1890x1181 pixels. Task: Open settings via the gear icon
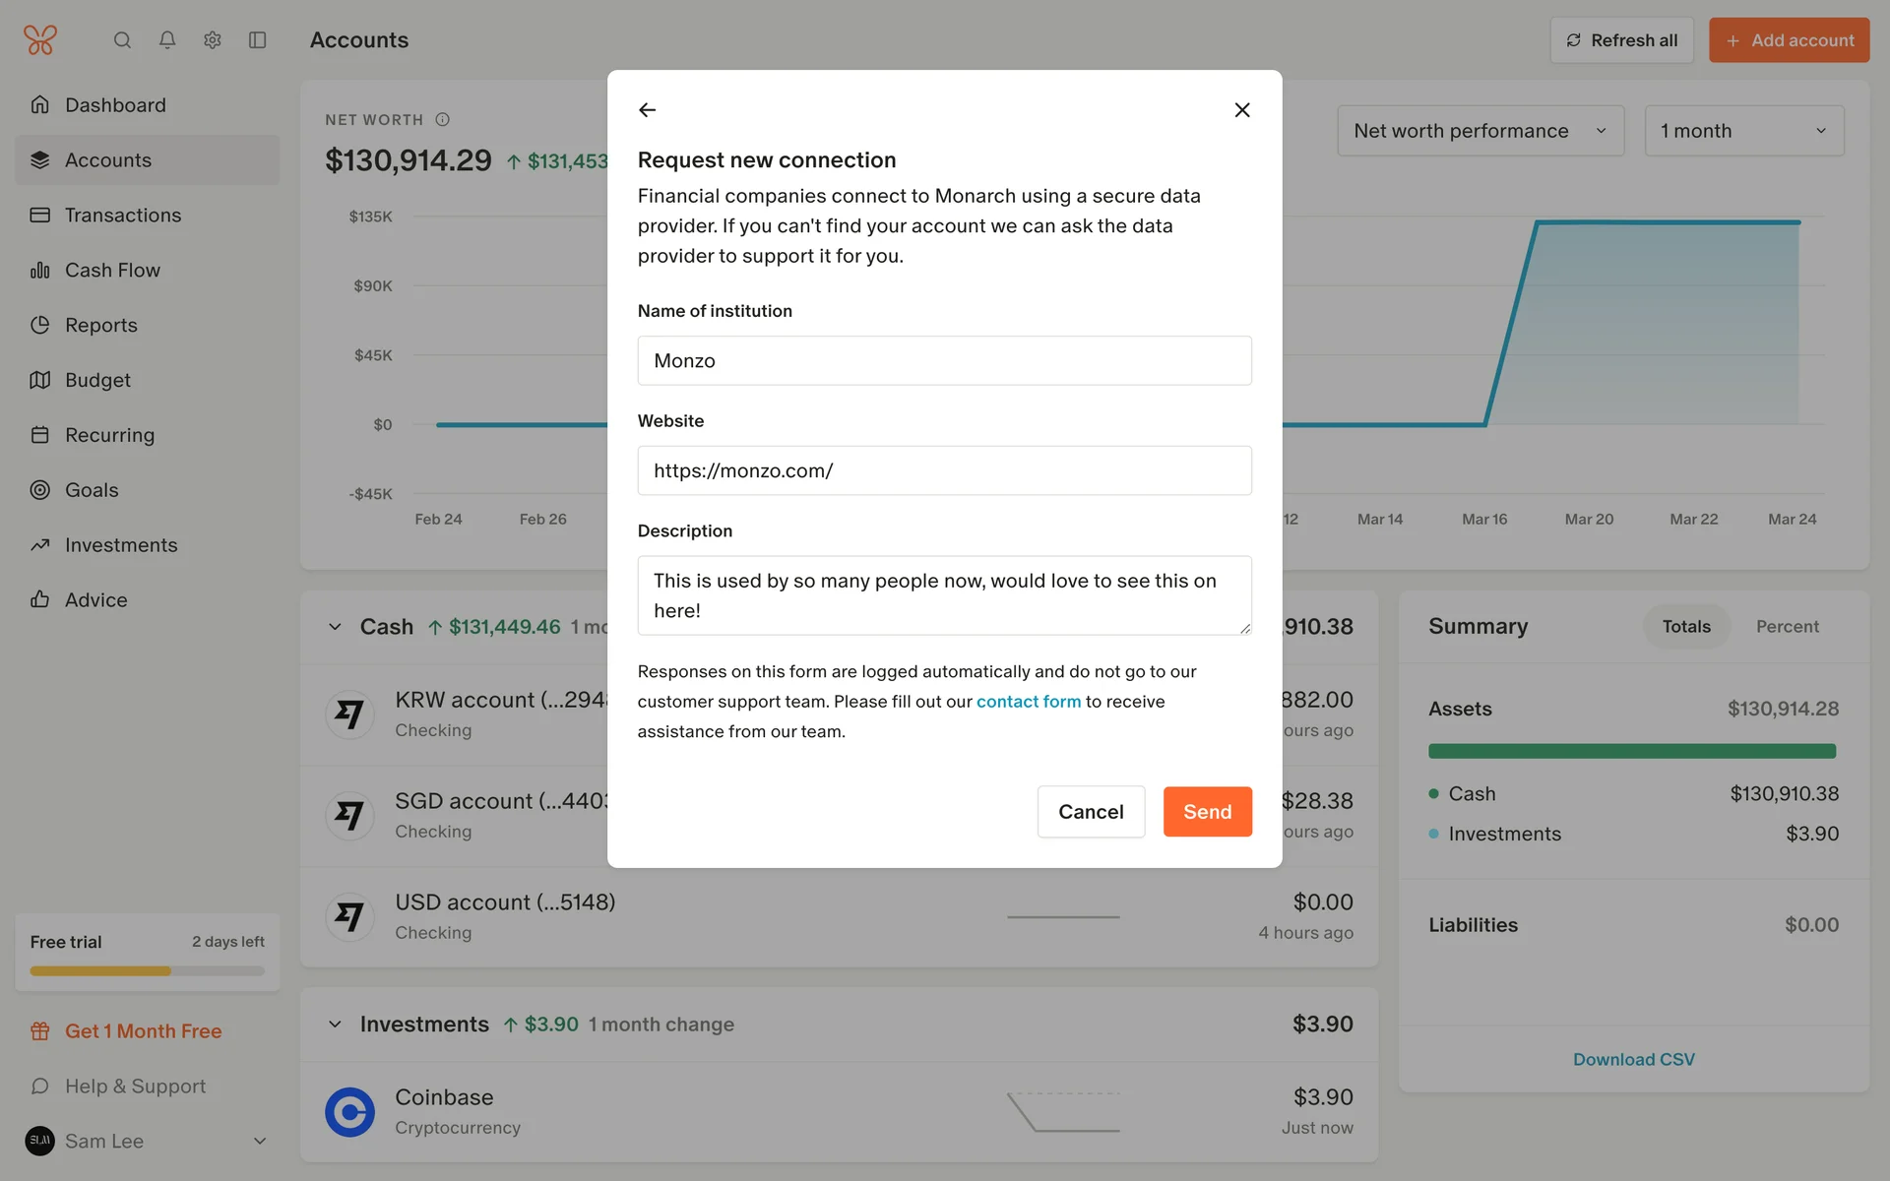point(213,40)
